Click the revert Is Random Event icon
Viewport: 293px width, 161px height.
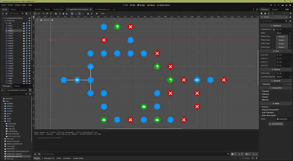(274, 29)
